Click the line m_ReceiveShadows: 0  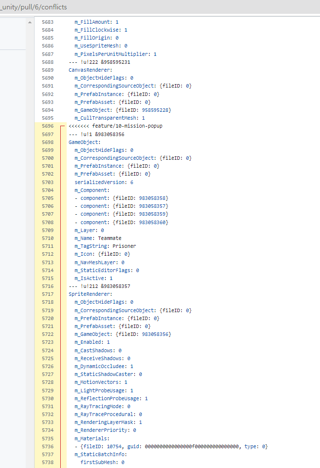(x=102, y=358)
